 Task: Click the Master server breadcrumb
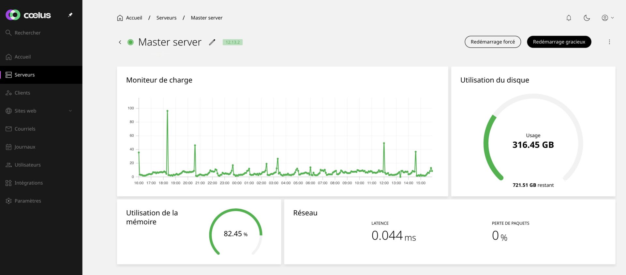coord(207,18)
